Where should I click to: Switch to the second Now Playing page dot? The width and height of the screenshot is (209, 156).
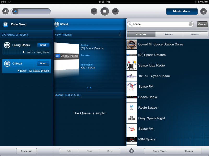(x=91, y=88)
